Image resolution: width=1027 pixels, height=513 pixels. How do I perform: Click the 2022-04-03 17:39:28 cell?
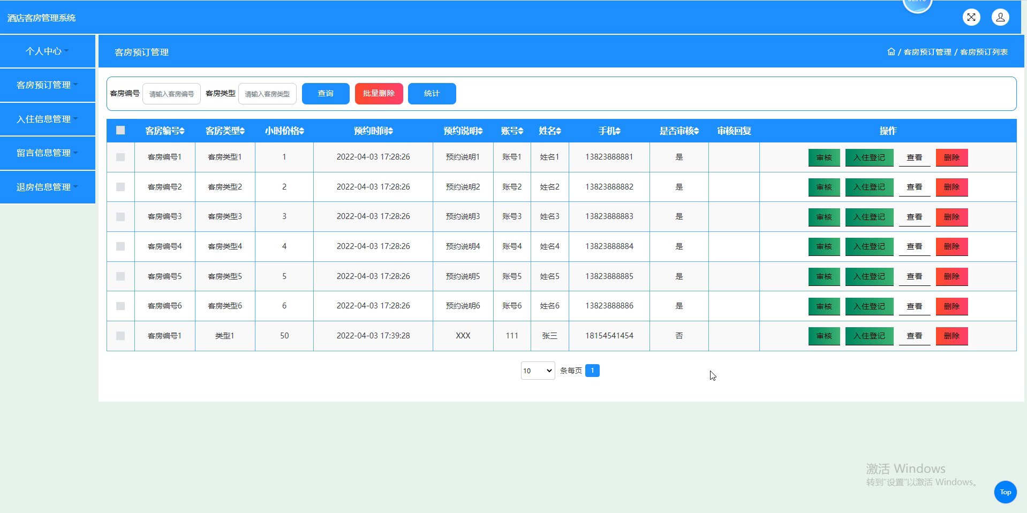(x=373, y=336)
